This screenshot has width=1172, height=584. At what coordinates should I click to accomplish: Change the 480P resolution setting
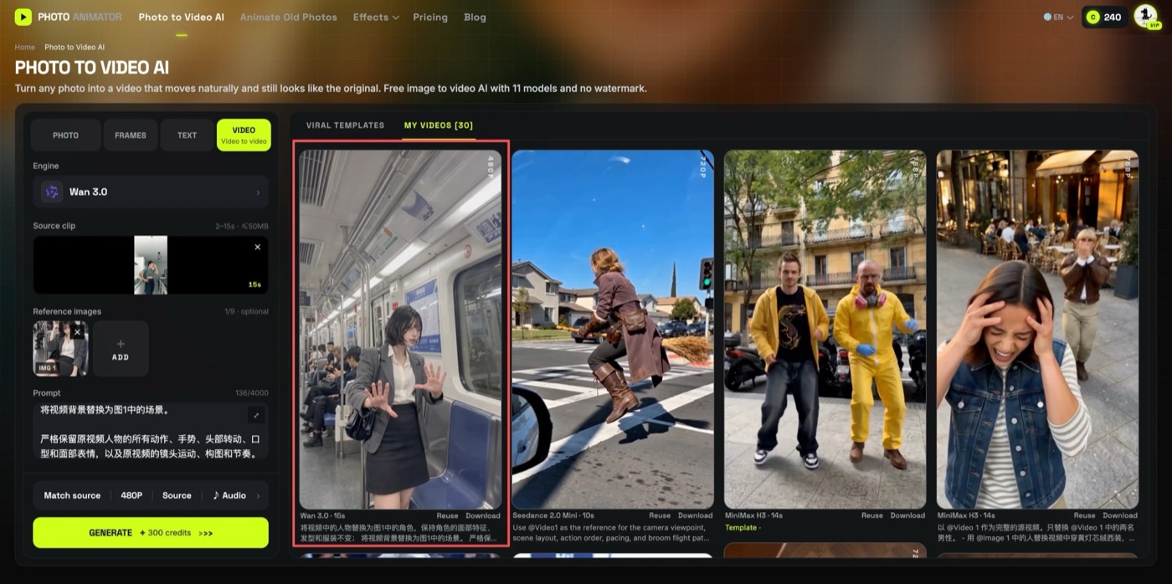tap(131, 495)
